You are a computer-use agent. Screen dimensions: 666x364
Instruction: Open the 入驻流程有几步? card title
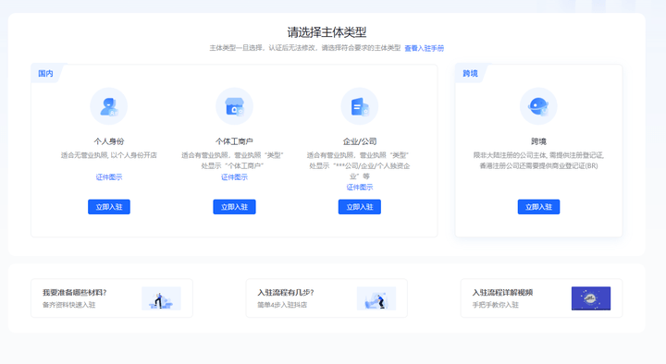(286, 292)
